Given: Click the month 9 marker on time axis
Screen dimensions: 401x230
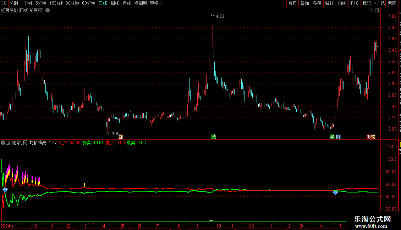Looking at the screenshot, I should (197, 226).
